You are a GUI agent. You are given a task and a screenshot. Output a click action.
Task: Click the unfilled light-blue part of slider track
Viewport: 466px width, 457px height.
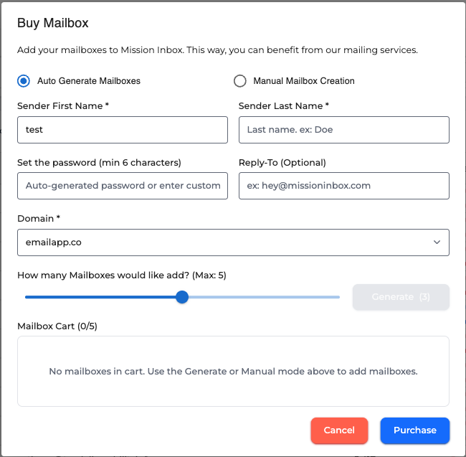[265, 296]
